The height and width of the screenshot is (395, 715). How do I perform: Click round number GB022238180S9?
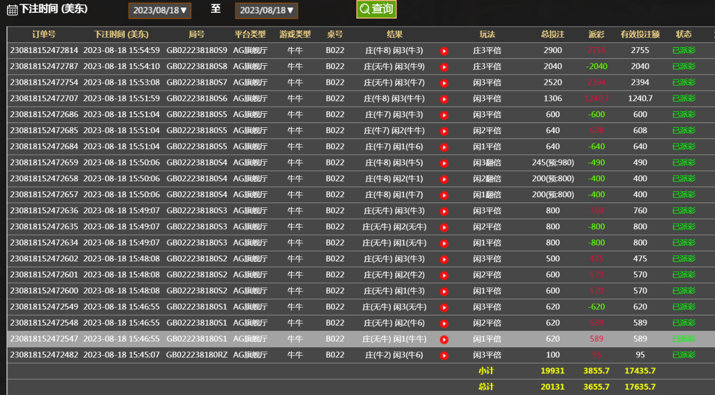tap(197, 51)
